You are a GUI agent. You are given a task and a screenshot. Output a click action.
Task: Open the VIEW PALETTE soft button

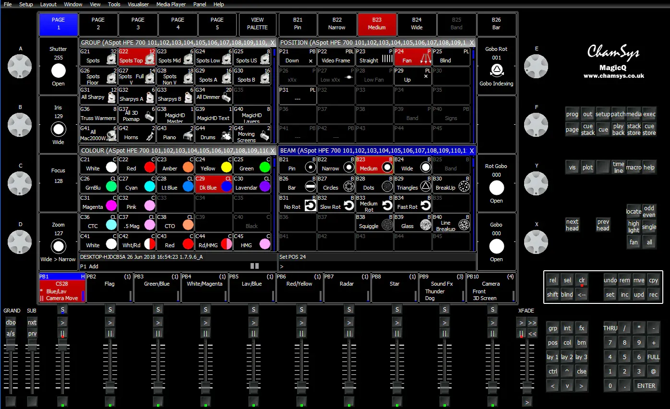257,24
